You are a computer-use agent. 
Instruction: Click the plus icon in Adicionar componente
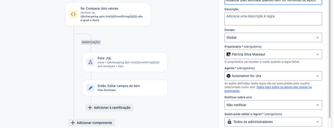(x=73, y=123)
